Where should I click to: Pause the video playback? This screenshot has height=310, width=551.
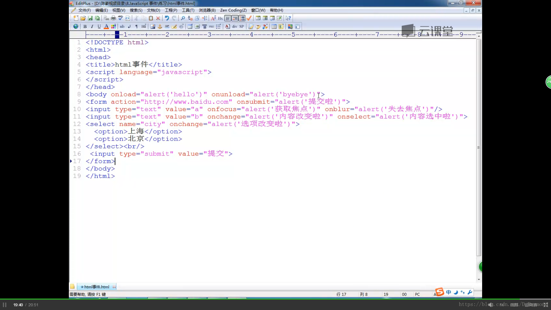pos(5,305)
